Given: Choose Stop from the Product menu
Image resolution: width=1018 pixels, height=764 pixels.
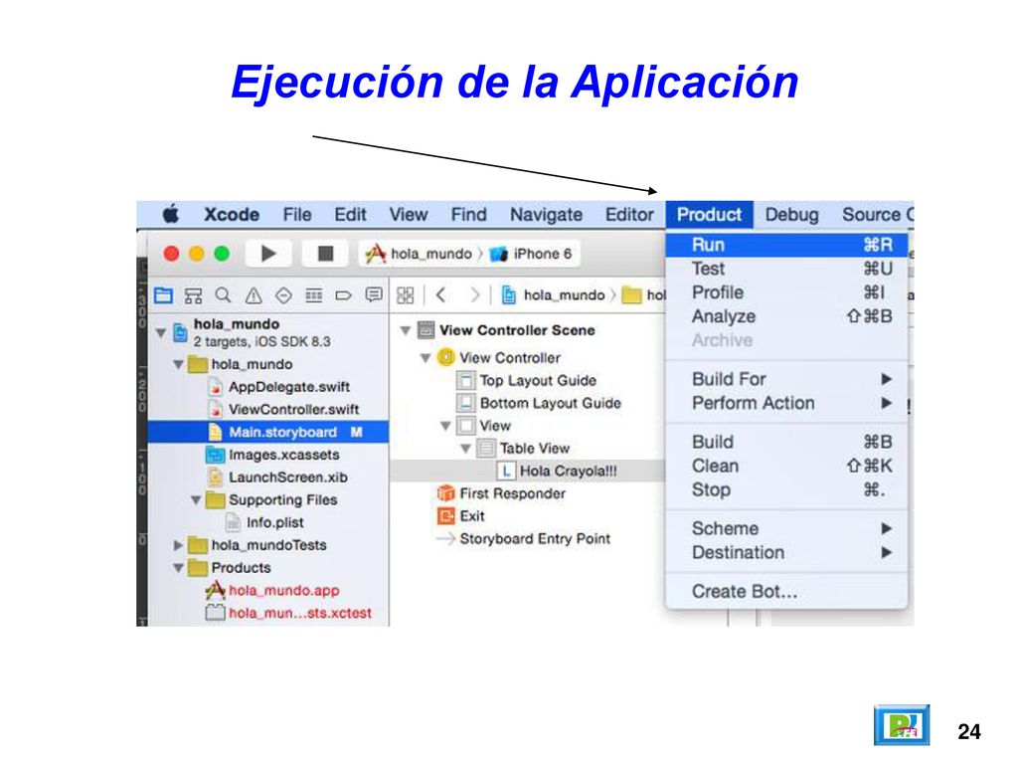Looking at the screenshot, I should click(787, 490).
